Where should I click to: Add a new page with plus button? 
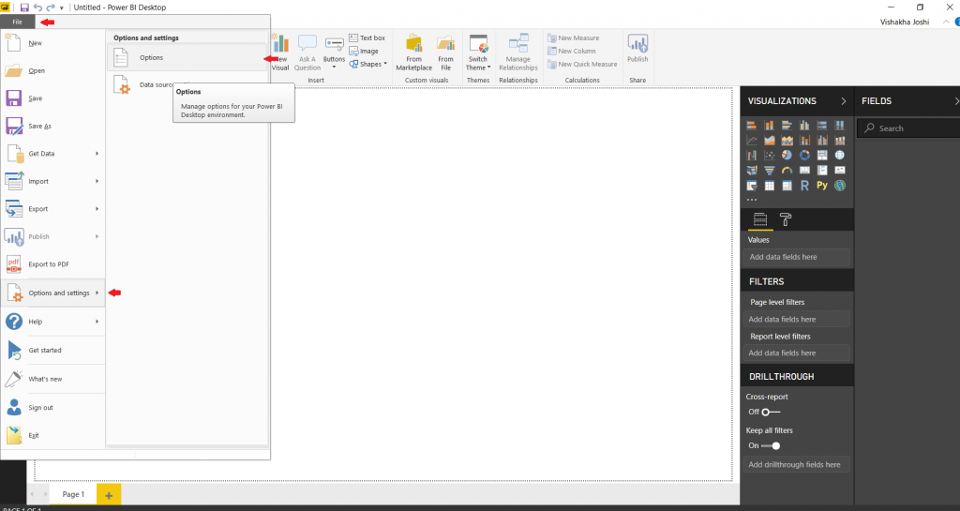tap(109, 495)
